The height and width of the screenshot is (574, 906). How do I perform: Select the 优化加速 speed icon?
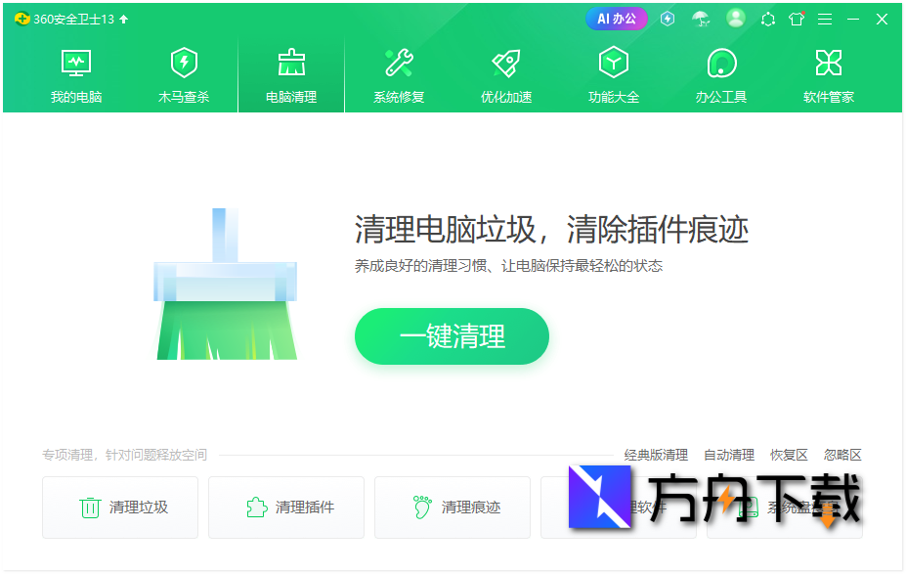pyautogui.click(x=505, y=62)
